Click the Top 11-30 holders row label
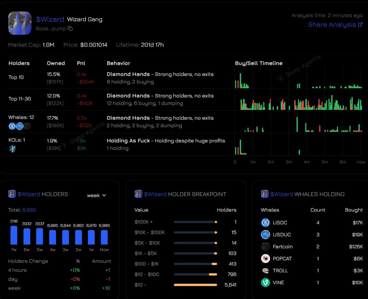The width and height of the screenshot is (368, 299). point(20,99)
